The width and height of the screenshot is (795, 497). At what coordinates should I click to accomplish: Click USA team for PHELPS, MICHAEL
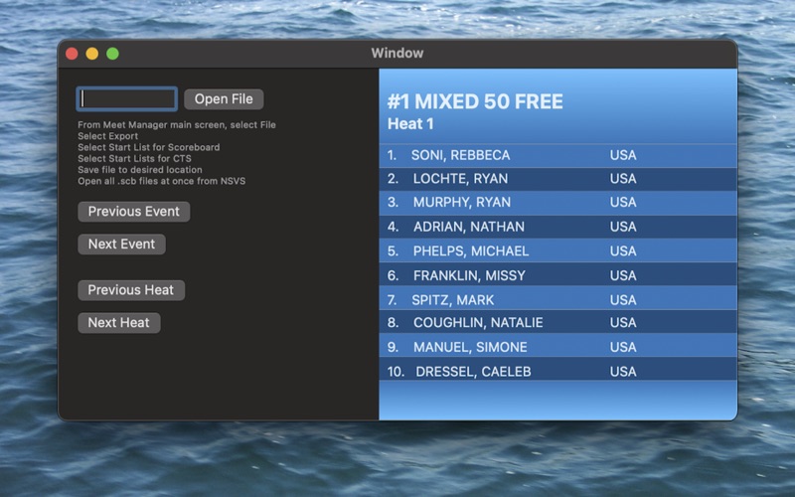point(623,251)
